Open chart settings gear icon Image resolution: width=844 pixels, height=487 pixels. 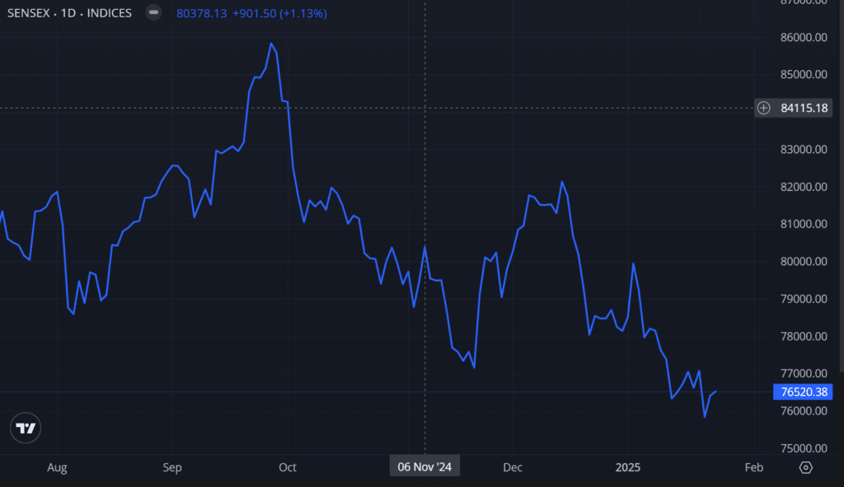coord(806,467)
